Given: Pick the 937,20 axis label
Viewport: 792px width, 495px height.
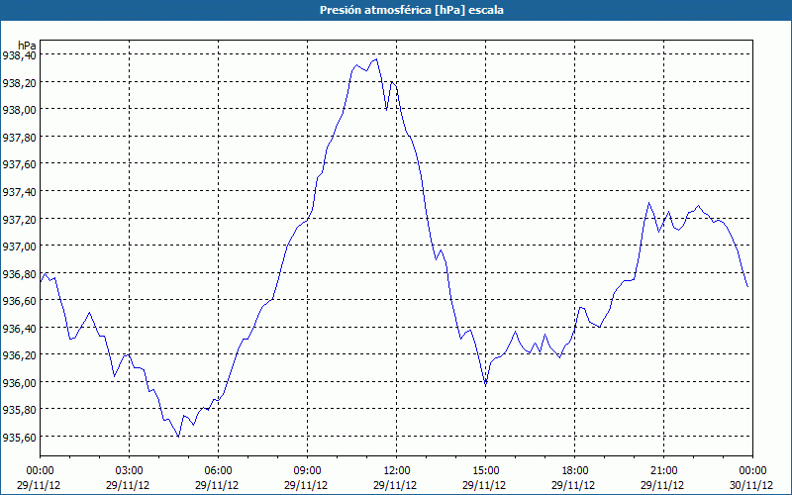Looking at the screenshot, I should click(19, 219).
